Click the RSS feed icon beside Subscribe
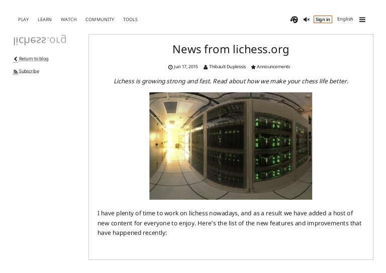This screenshot has height=273, width=386. (16, 72)
